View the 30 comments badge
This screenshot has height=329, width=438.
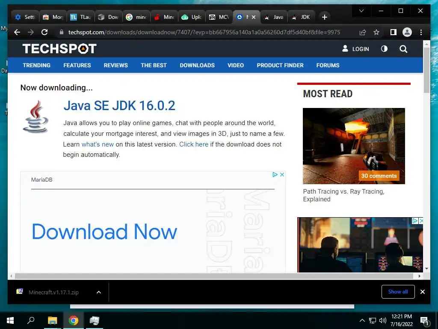379,176
